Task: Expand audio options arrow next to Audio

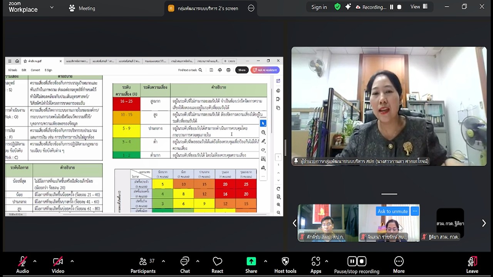Action: pos(35,261)
